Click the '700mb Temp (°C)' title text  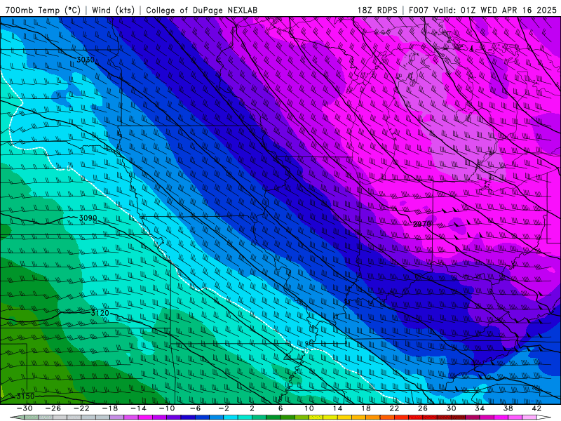[x=43, y=10]
